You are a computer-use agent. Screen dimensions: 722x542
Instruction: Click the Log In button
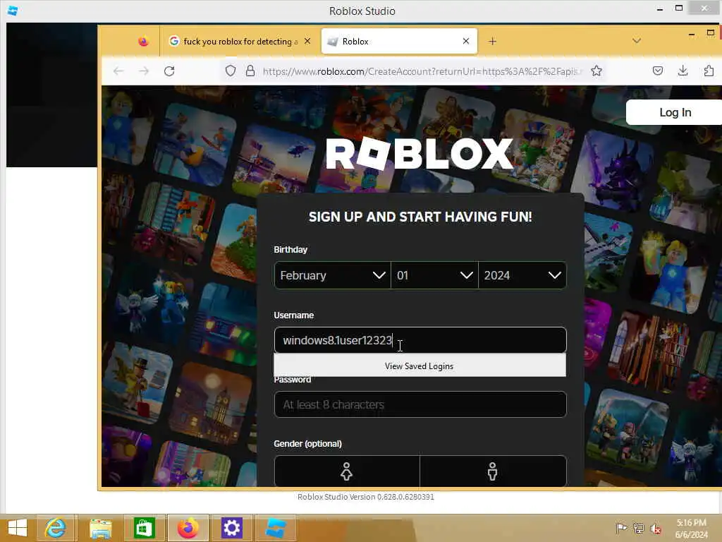tap(674, 112)
